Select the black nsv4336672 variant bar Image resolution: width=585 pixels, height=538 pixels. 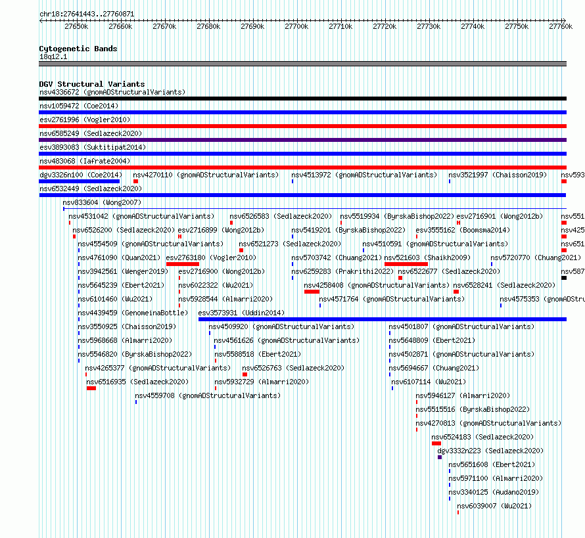pyautogui.click(x=302, y=99)
